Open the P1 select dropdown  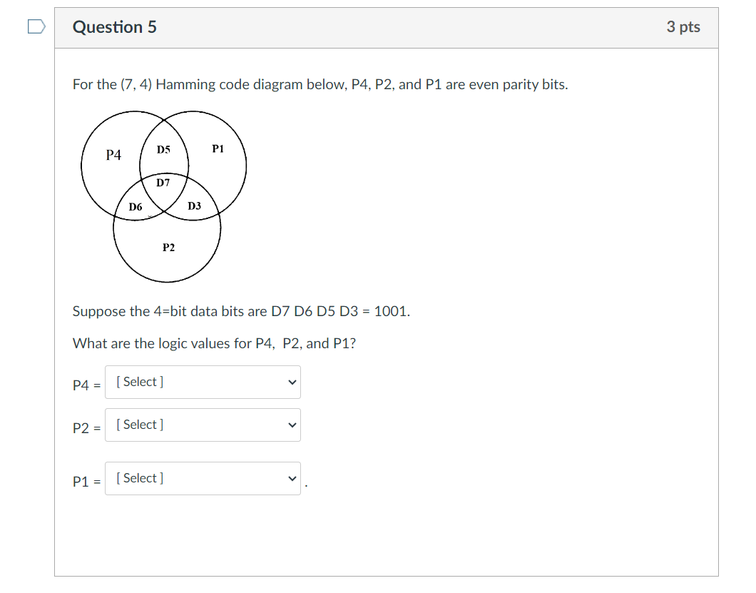pyautogui.click(x=203, y=479)
